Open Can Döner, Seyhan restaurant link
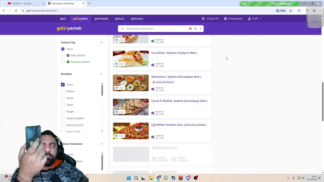The width and height of the screenshot is (324, 182). pos(174,53)
